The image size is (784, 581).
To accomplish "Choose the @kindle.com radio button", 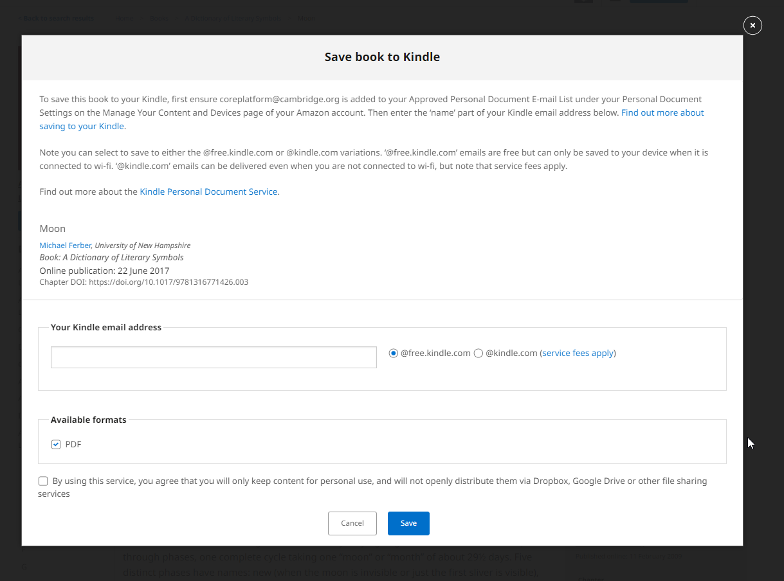I will pyautogui.click(x=479, y=353).
